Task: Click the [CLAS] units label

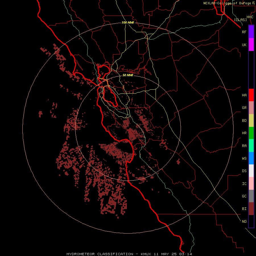Action: tap(240, 20)
